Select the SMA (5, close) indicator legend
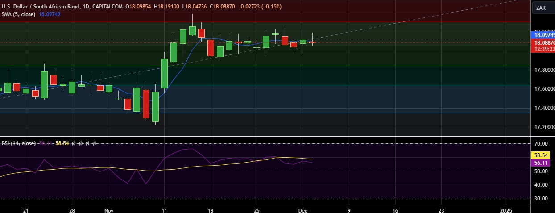The width and height of the screenshot is (555, 213). (19, 14)
